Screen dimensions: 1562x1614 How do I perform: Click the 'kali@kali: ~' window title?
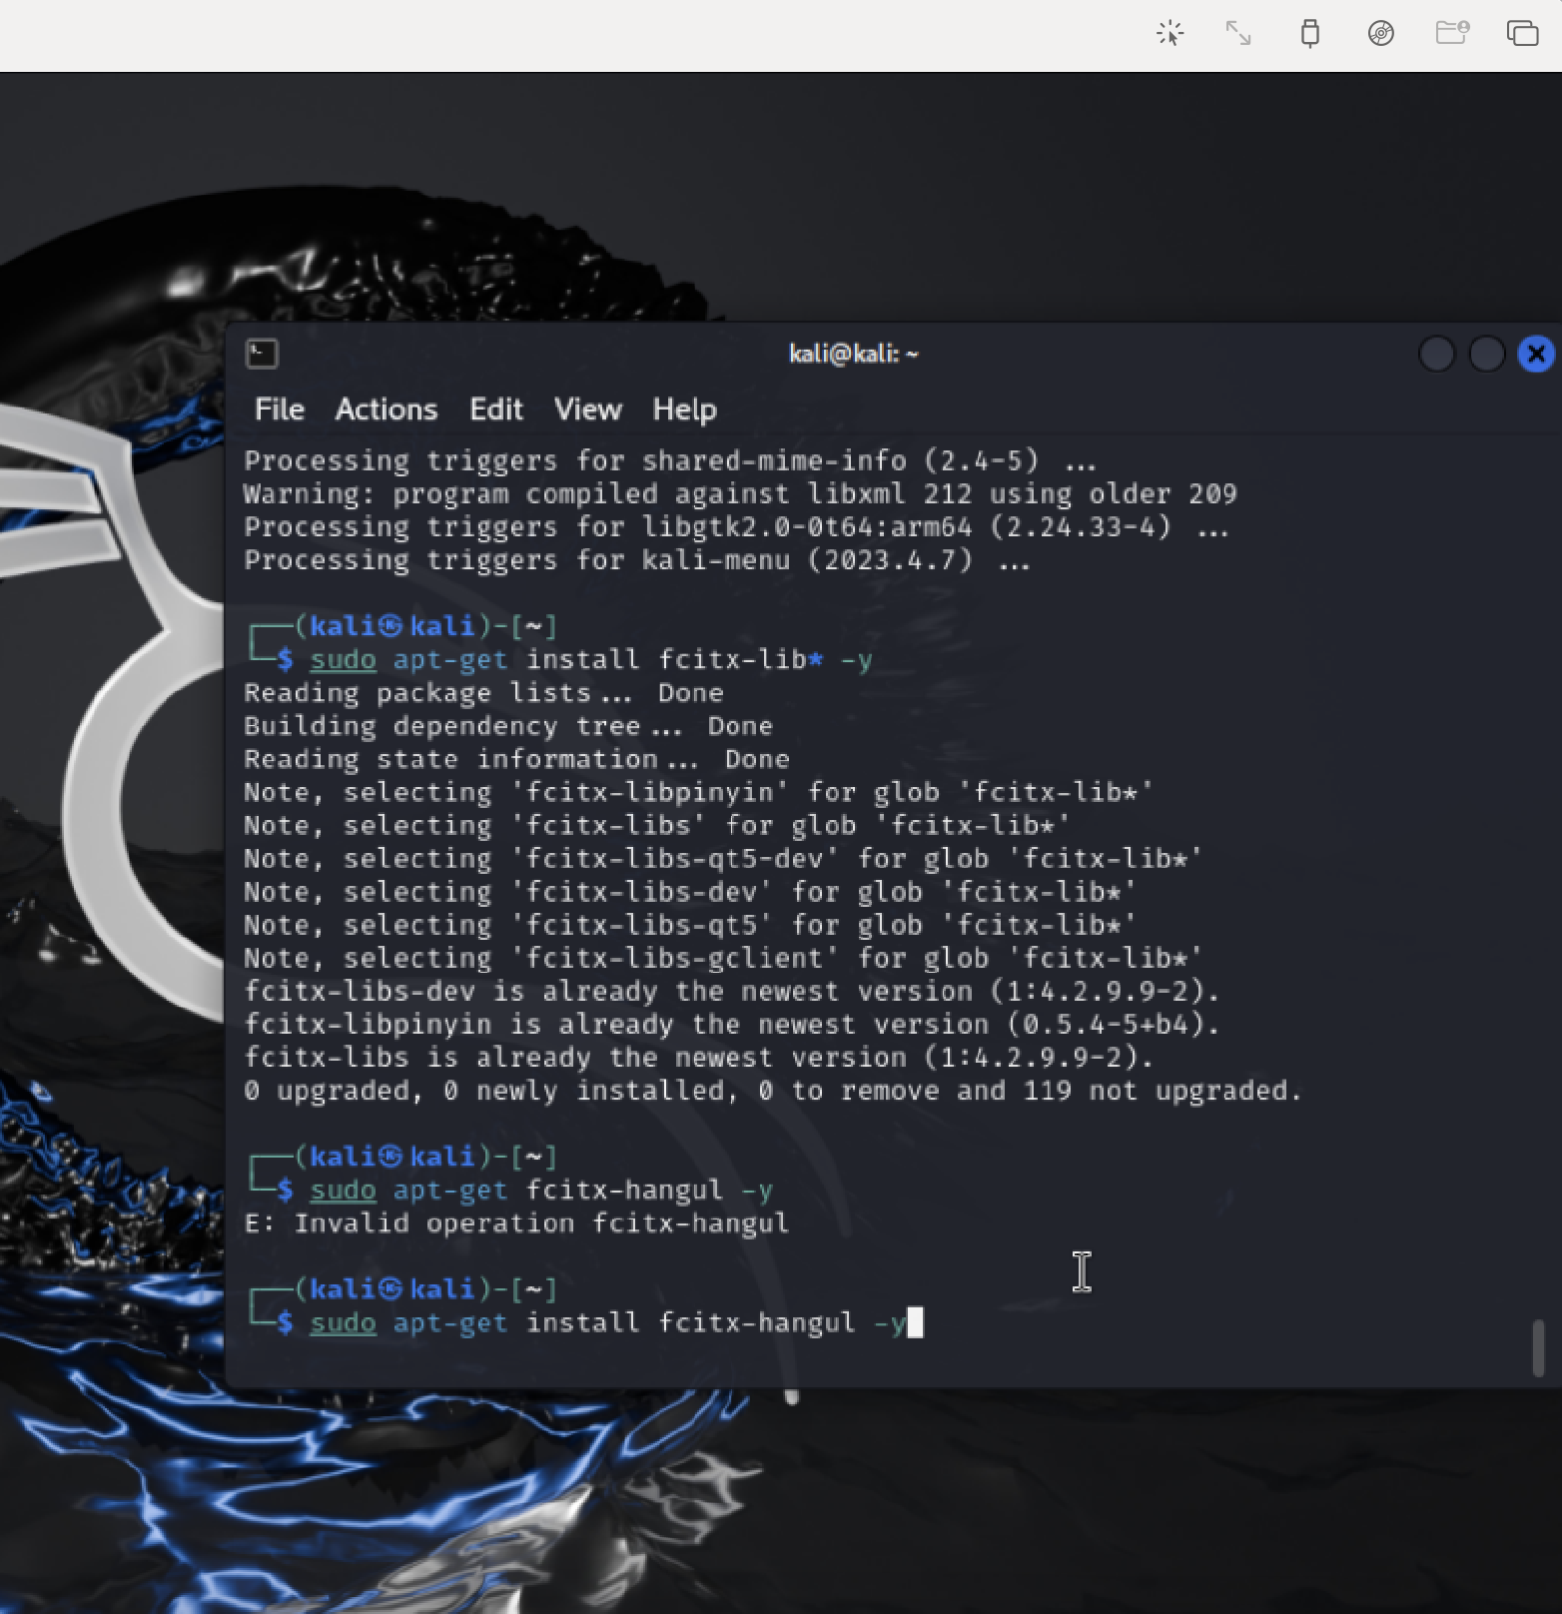click(854, 354)
